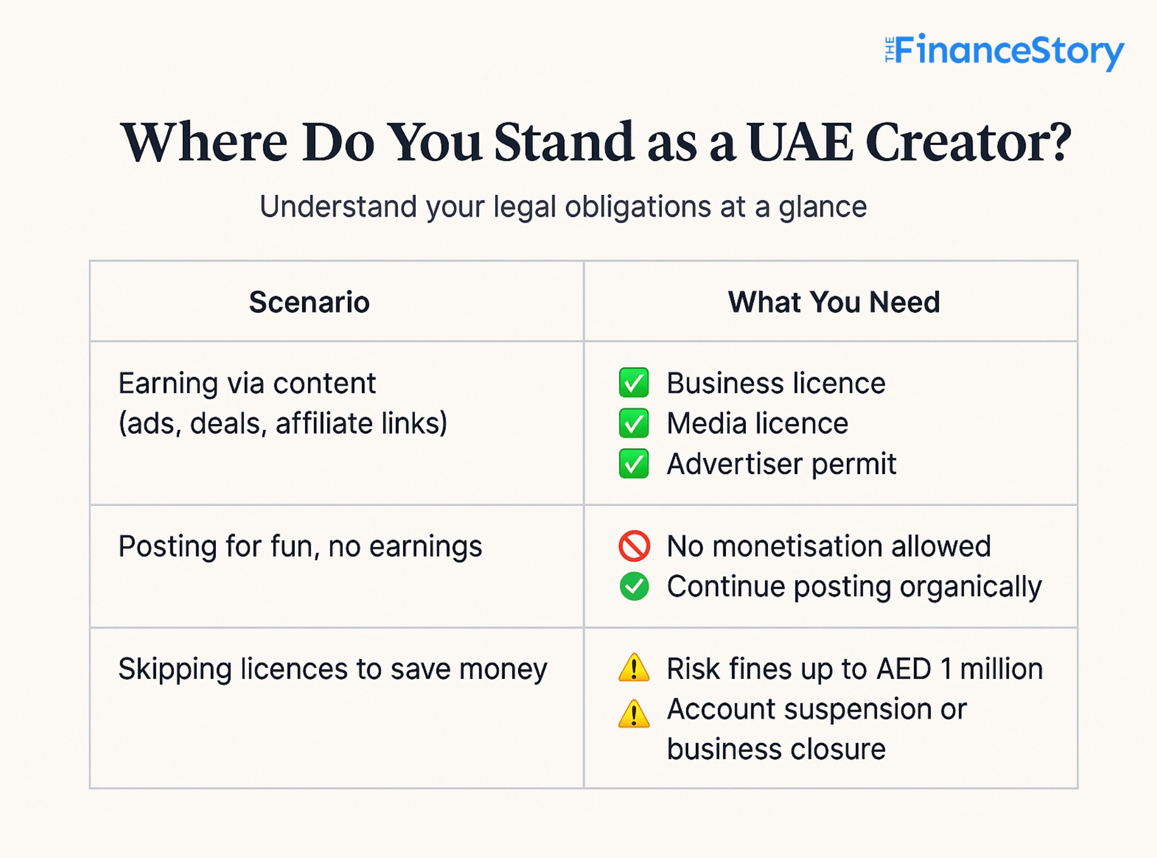1157x858 pixels.
Task: Click the Media licence text
Action: point(757,423)
